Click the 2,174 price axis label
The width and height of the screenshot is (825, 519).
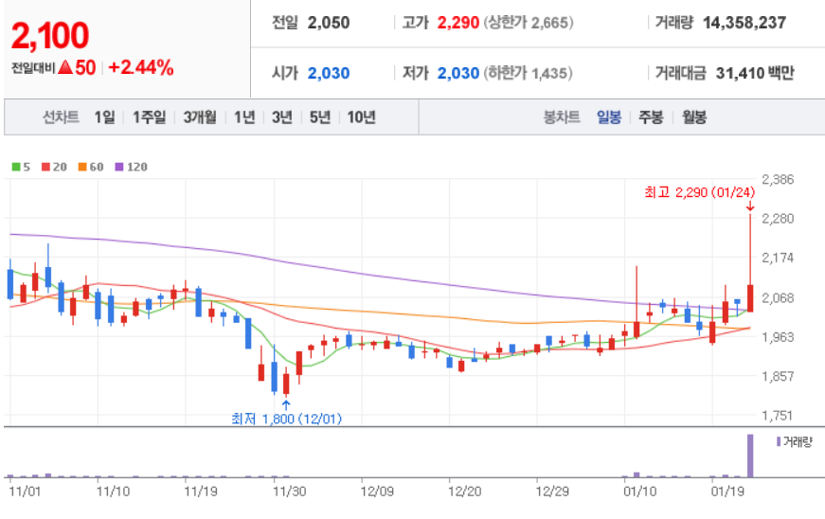tap(778, 258)
